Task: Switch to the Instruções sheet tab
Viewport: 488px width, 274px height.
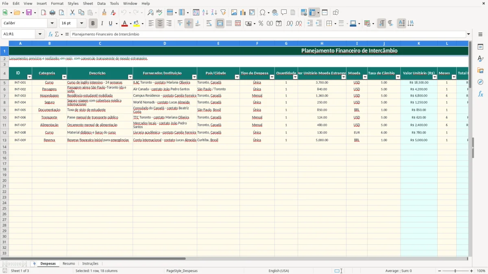Action: click(90, 263)
